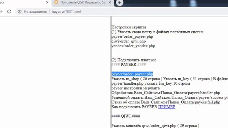Click 'Настройки скрипта' heading text
The image size is (228, 128).
click(x=129, y=27)
